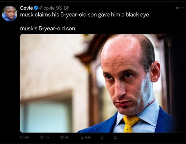Click the blue verified badge next to Covie
Viewport: 186px width, 144px height.
36,8
